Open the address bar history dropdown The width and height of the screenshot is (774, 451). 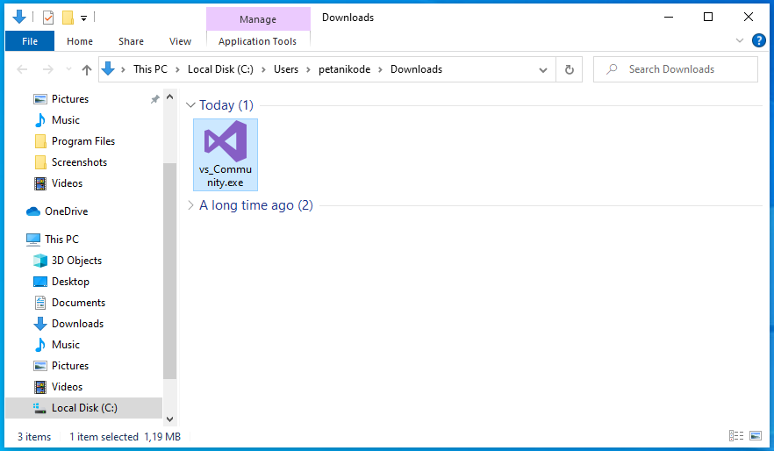543,69
